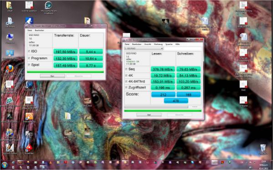This screenshot has height=170, width=273.
Task: Open the Firefox desktop shortcut
Action: pyautogui.click(x=10, y=69)
